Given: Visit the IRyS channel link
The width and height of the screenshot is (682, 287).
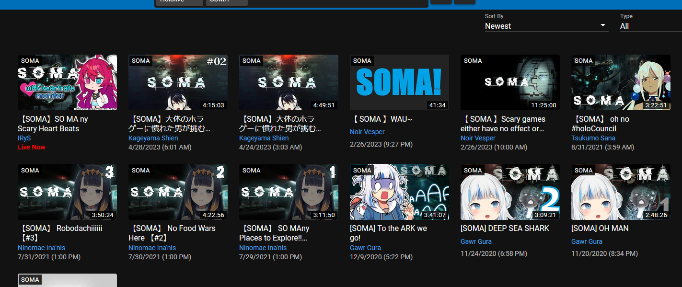Looking at the screenshot, I should (24, 138).
